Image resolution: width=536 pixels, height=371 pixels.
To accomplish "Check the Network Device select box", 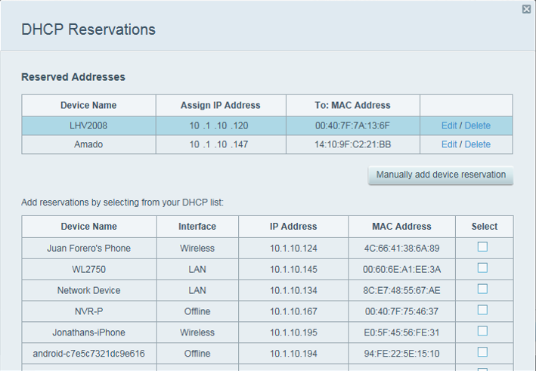I will pyautogui.click(x=482, y=289).
